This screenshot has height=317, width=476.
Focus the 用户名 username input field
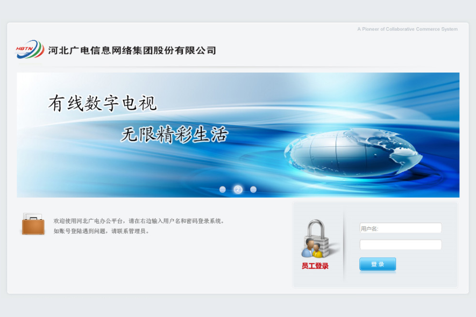click(x=400, y=228)
